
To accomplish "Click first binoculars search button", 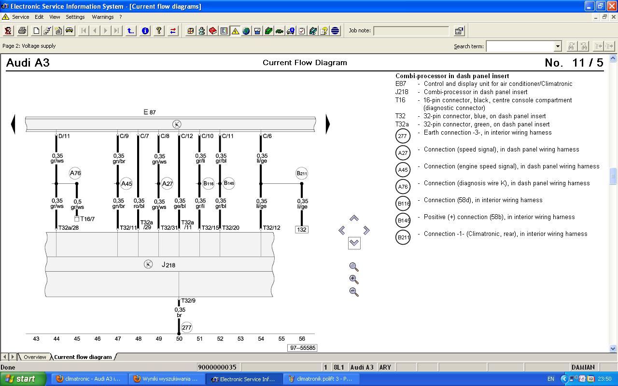I will coord(571,46).
